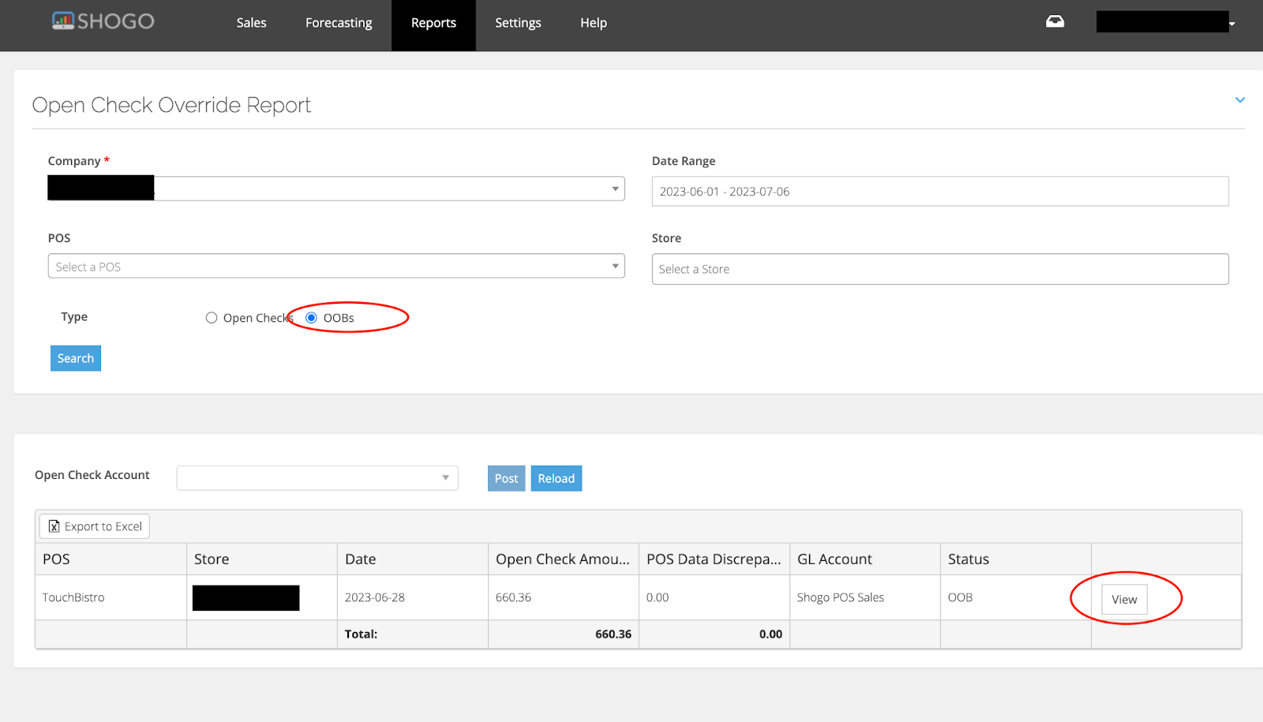Open the Select a POS dropdown
This screenshot has height=722, width=1263.
[336, 266]
